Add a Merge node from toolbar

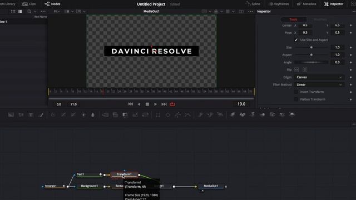(105, 115)
